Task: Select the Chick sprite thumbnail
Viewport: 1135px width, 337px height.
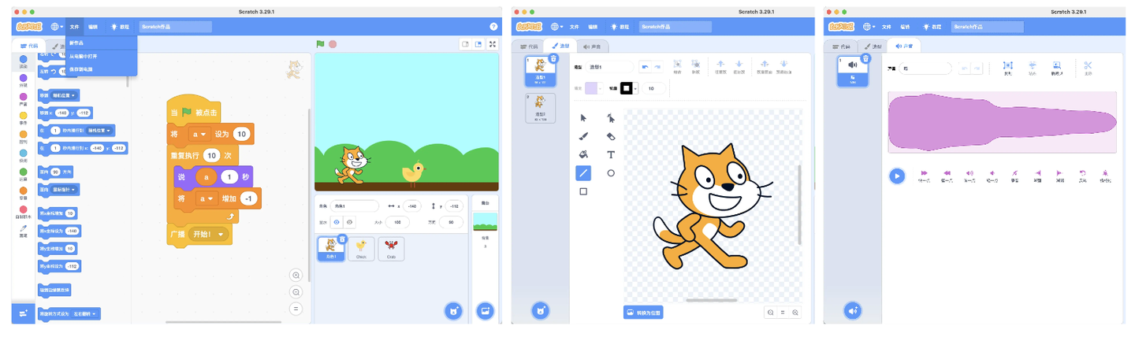Action: (x=361, y=250)
